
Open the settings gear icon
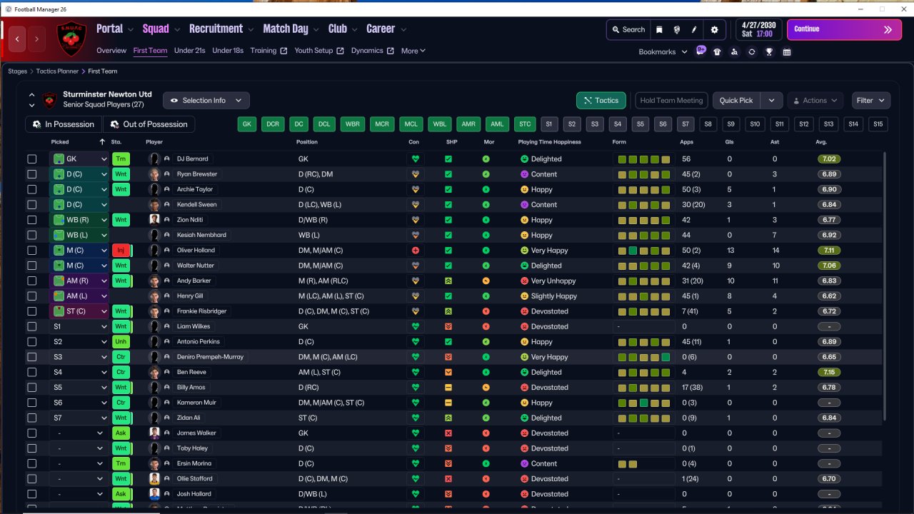(715, 30)
